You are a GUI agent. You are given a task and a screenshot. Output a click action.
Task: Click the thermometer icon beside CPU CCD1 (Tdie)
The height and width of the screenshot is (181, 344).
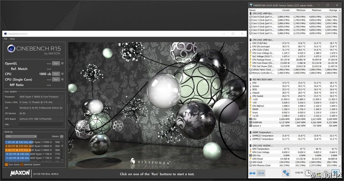pos(250,50)
